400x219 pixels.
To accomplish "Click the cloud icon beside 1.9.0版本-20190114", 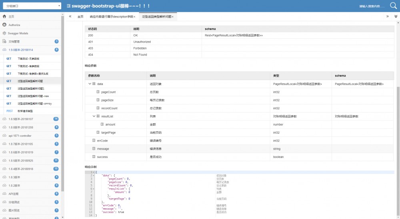I will [x=4, y=50].
